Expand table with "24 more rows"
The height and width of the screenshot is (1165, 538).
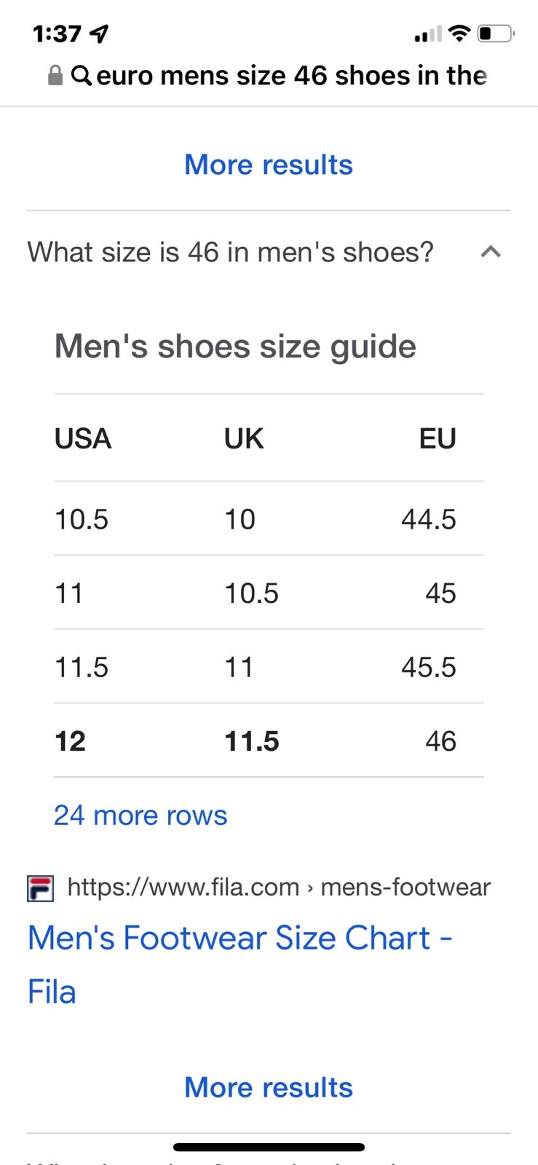click(x=141, y=815)
